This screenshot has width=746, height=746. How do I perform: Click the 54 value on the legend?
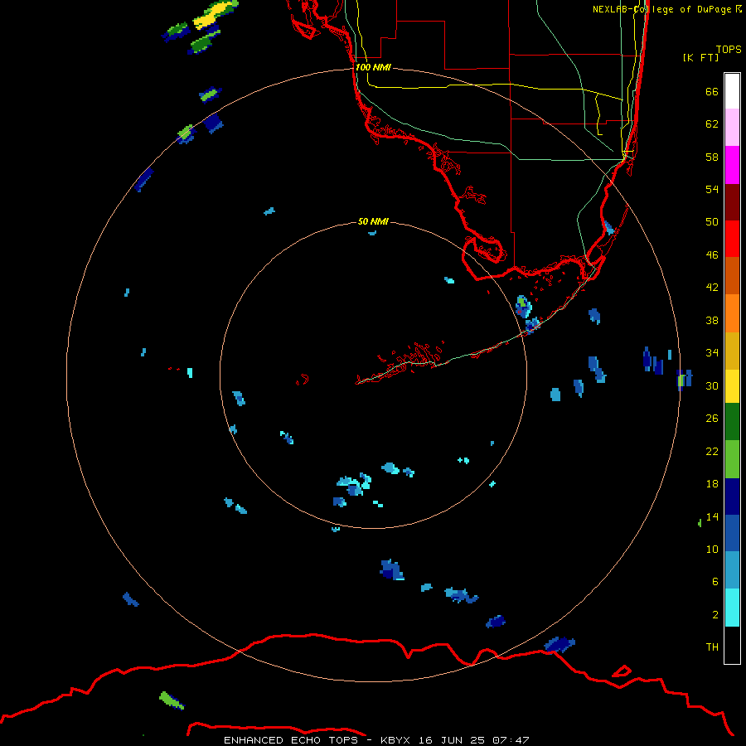pyautogui.click(x=712, y=189)
